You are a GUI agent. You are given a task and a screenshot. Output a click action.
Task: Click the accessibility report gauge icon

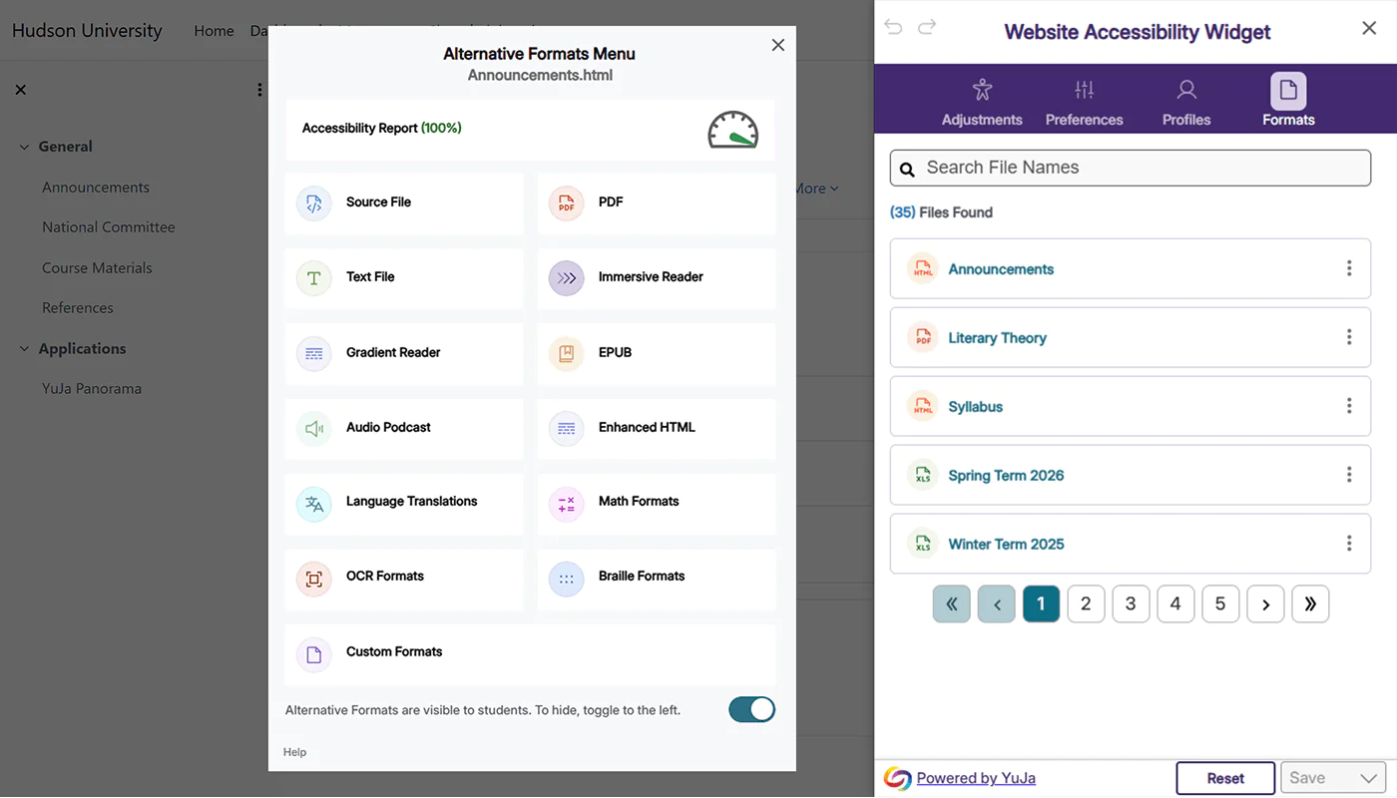[732, 130]
